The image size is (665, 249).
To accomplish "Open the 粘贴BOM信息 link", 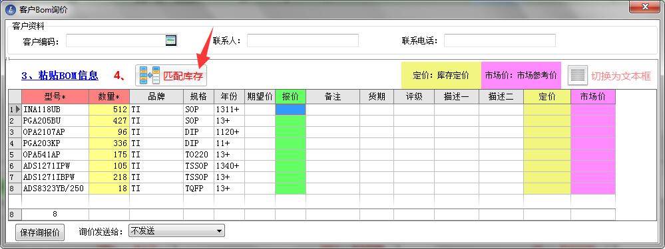I will tap(60, 76).
